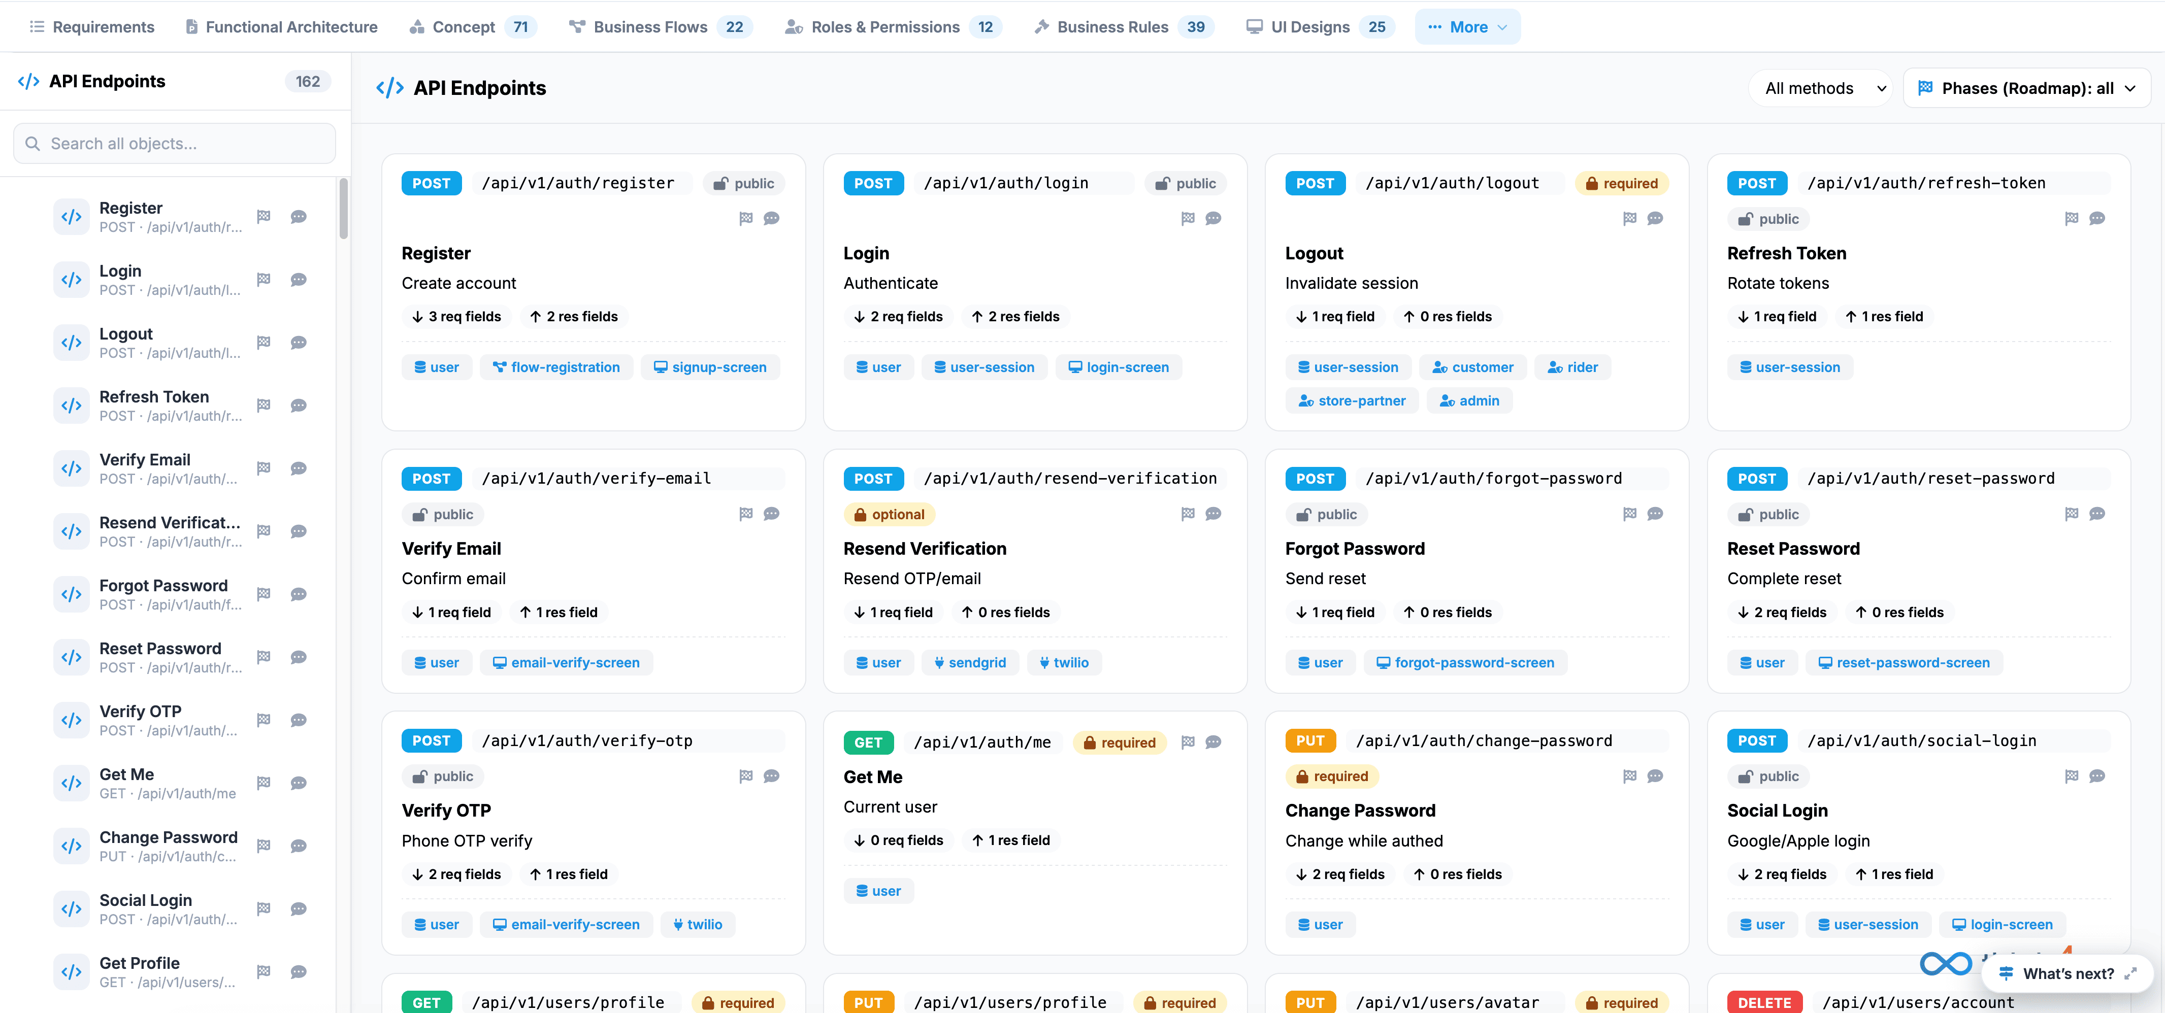The height and width of the screenshot is (1013, 2165).
Task: Click the /api/v1/auth/logout path text
Action: pos(1452,183)
